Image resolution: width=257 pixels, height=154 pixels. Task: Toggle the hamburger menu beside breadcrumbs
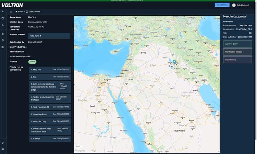click(11, 12)
